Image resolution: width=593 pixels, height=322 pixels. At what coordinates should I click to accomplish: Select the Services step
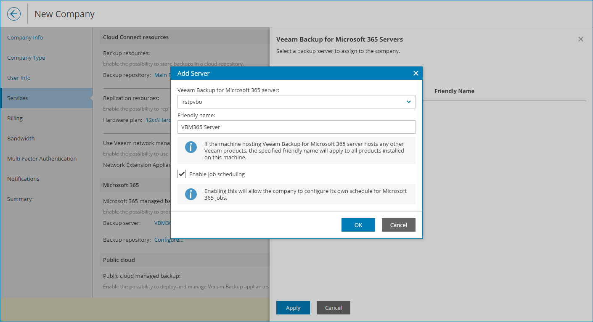46,98
